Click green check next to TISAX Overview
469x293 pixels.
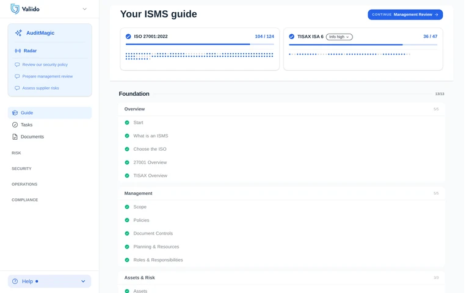click(x=127, y=176)
